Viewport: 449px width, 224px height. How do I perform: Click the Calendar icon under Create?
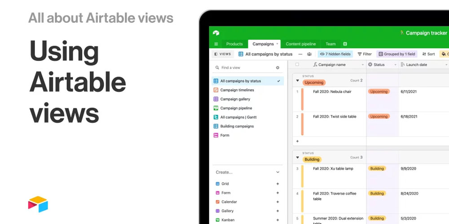218,202
